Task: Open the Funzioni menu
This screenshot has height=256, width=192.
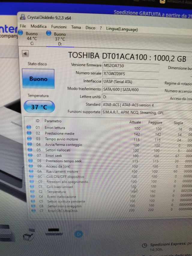Action: (59, 27)
